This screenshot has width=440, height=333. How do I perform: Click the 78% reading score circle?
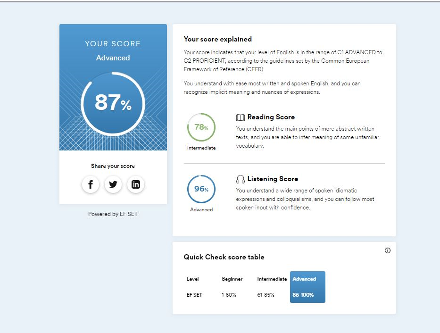tap(201, 127)
